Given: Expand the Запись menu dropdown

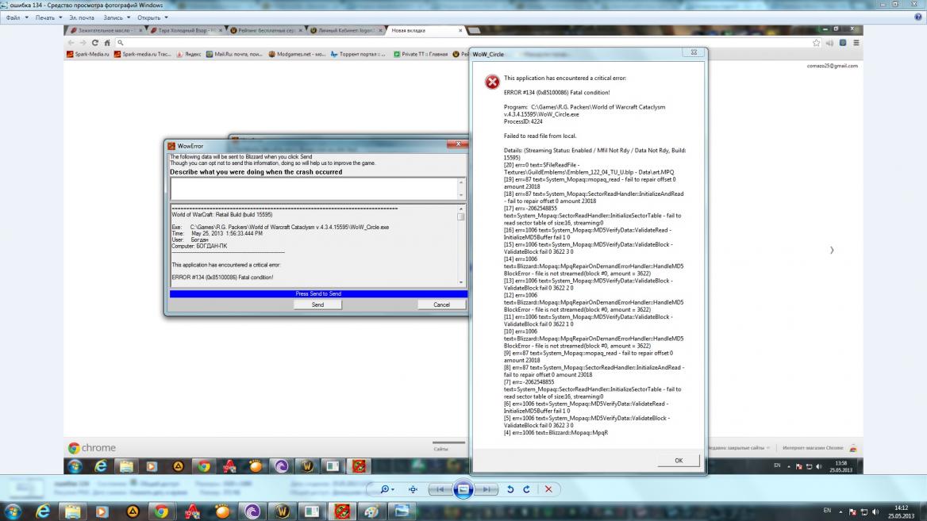Looking at the screenshot, I should pos(115,17).
